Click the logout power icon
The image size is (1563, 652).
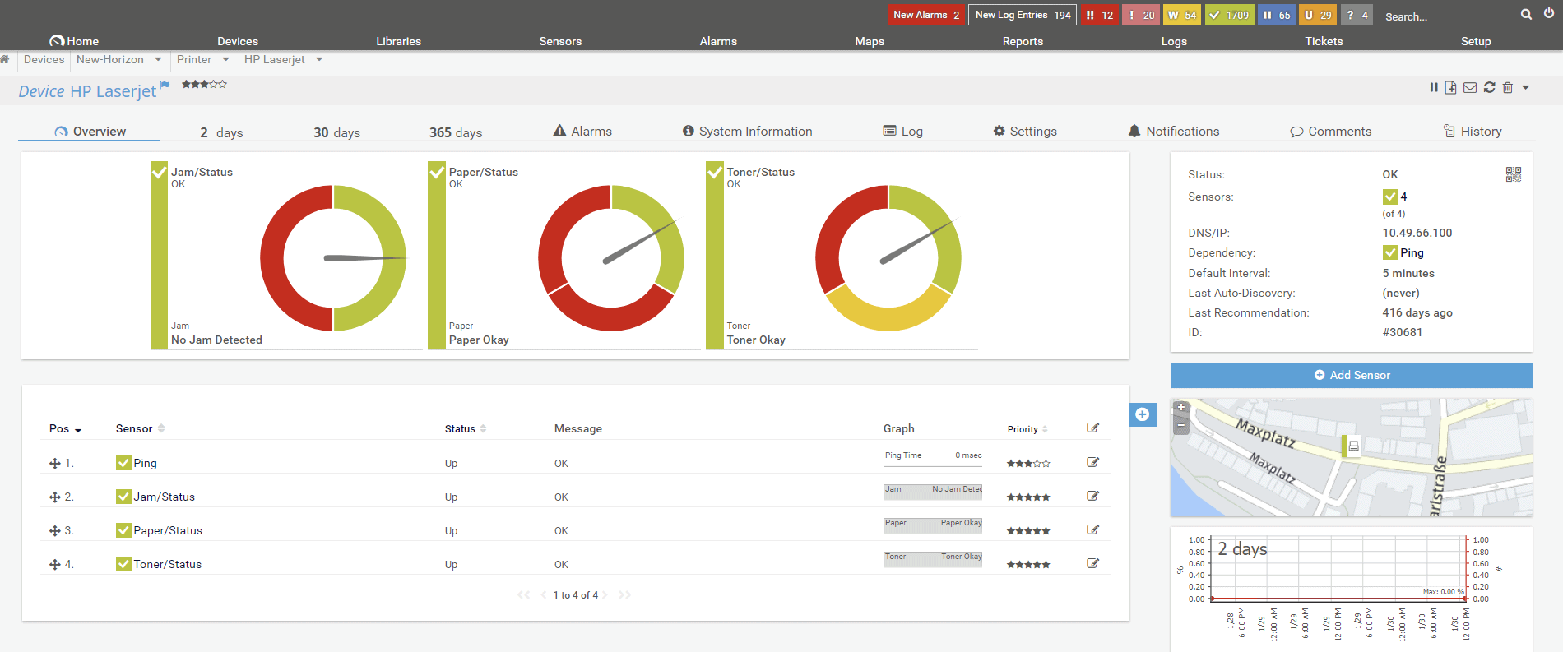(x=1549, y=13)
